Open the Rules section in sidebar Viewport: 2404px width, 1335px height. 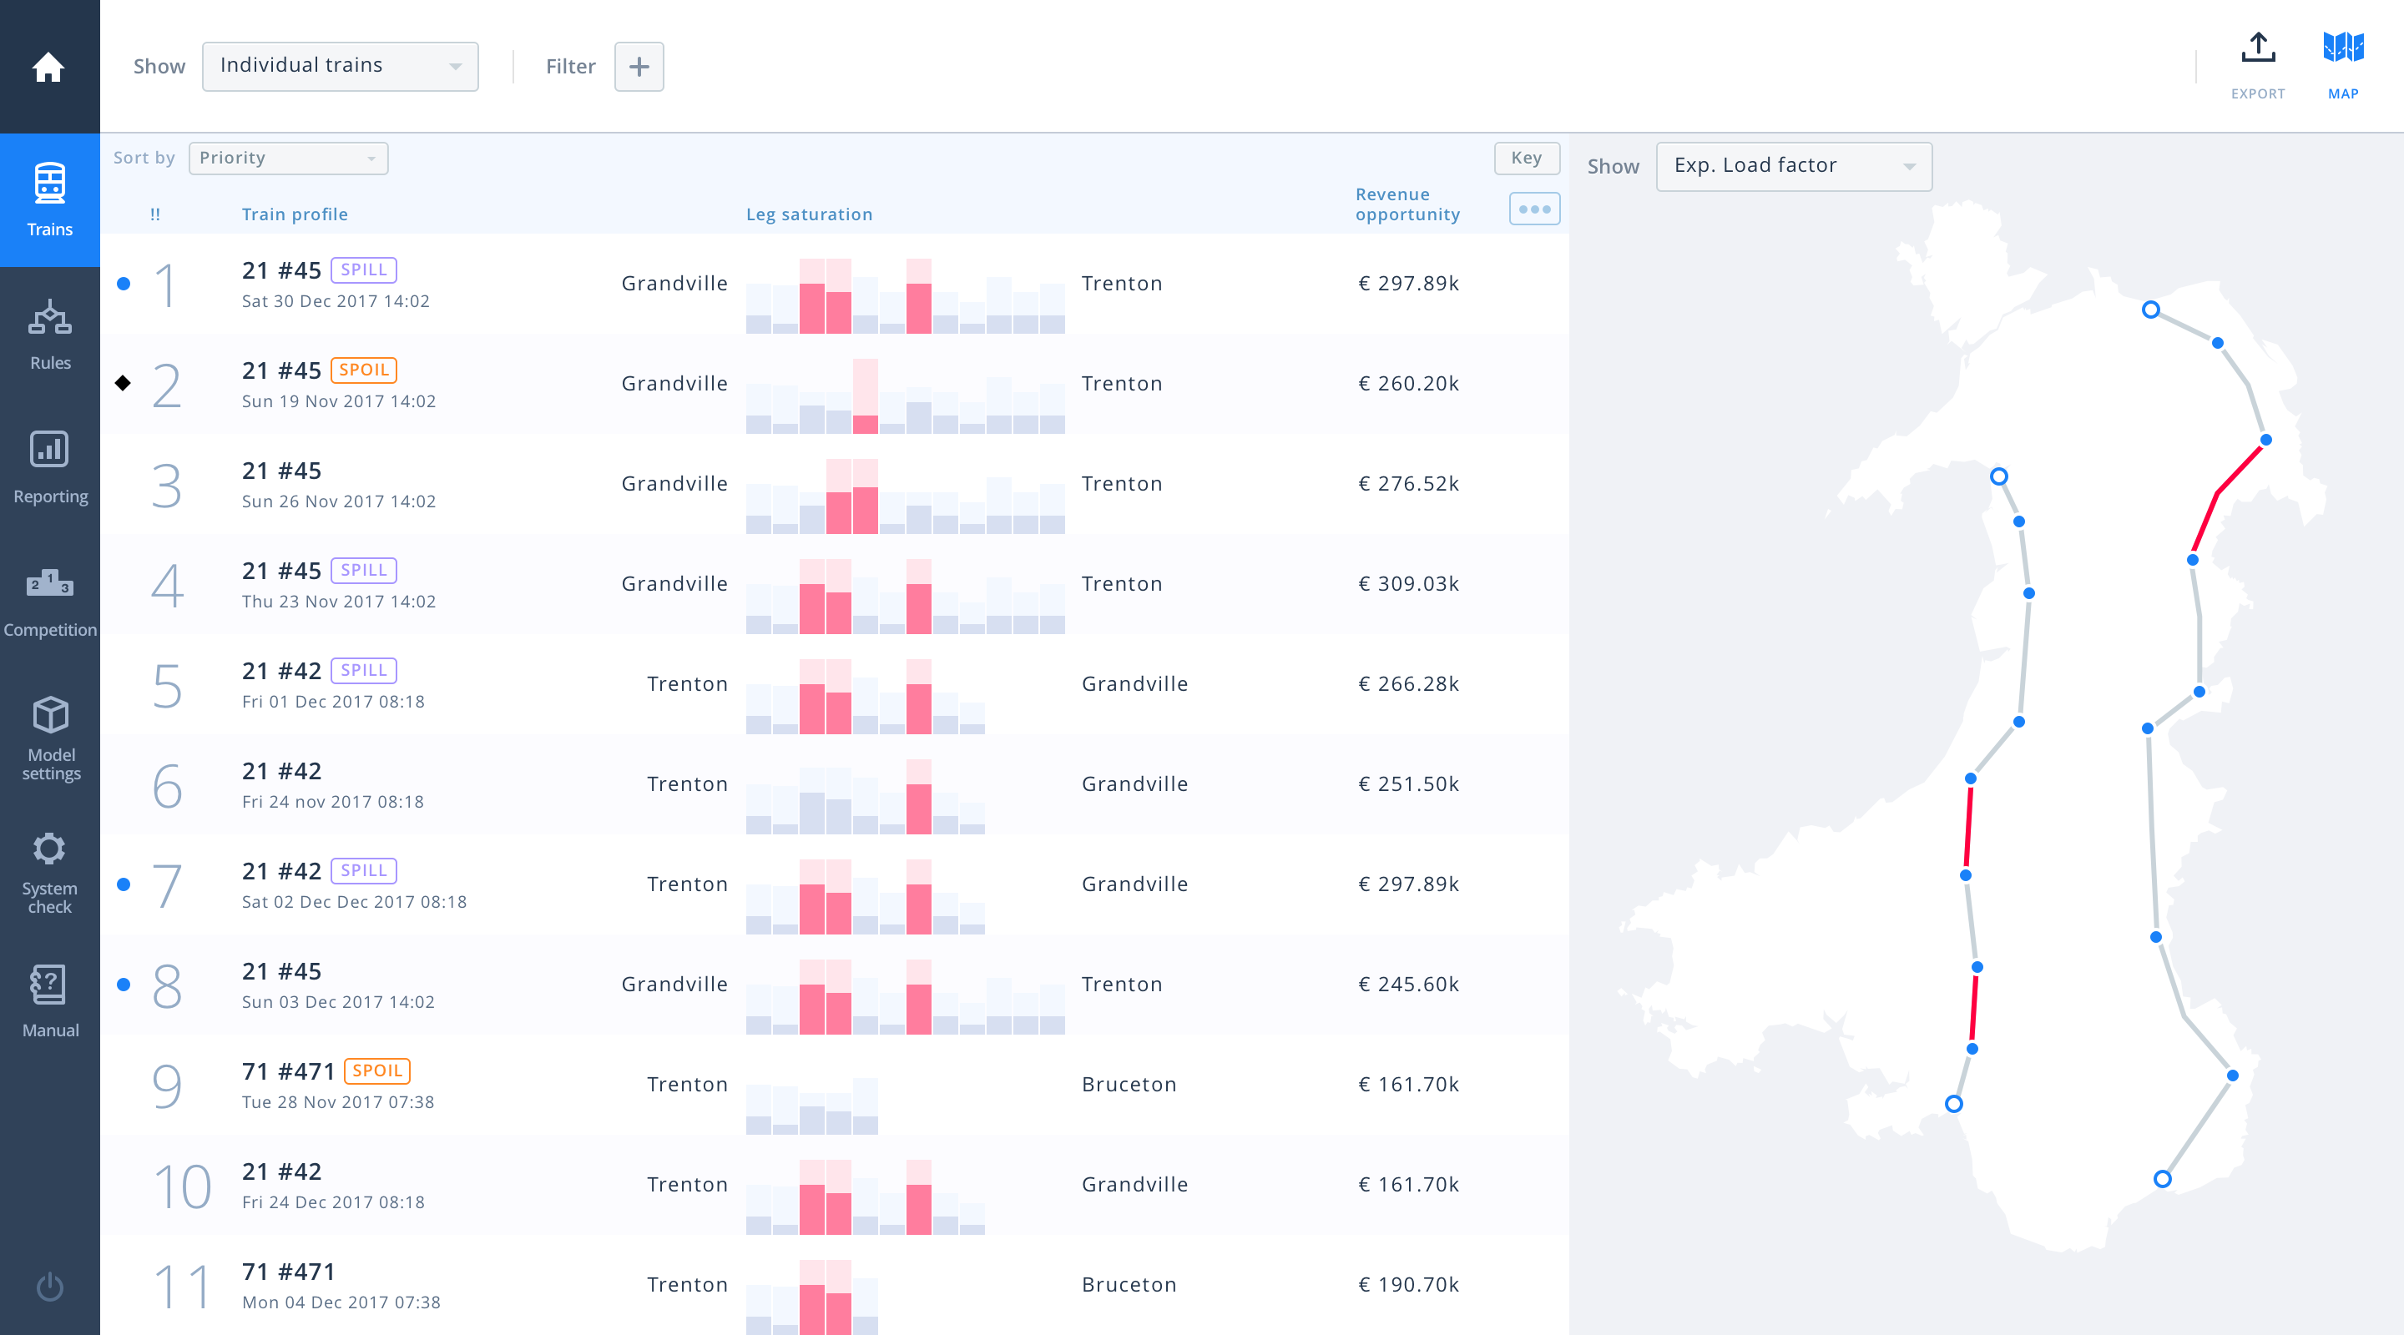coord(49,334)
